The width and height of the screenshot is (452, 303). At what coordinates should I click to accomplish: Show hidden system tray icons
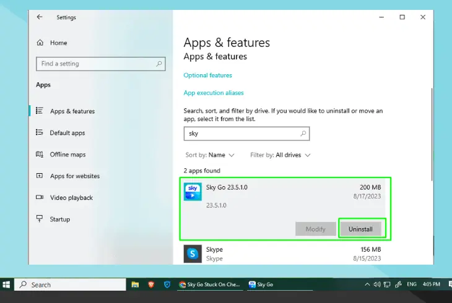click(x=367, y=284)
